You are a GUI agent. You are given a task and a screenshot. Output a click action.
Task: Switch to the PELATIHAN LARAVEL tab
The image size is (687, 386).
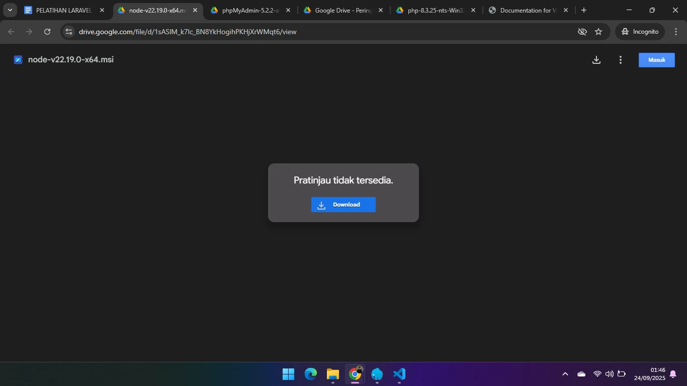[63, 10]
